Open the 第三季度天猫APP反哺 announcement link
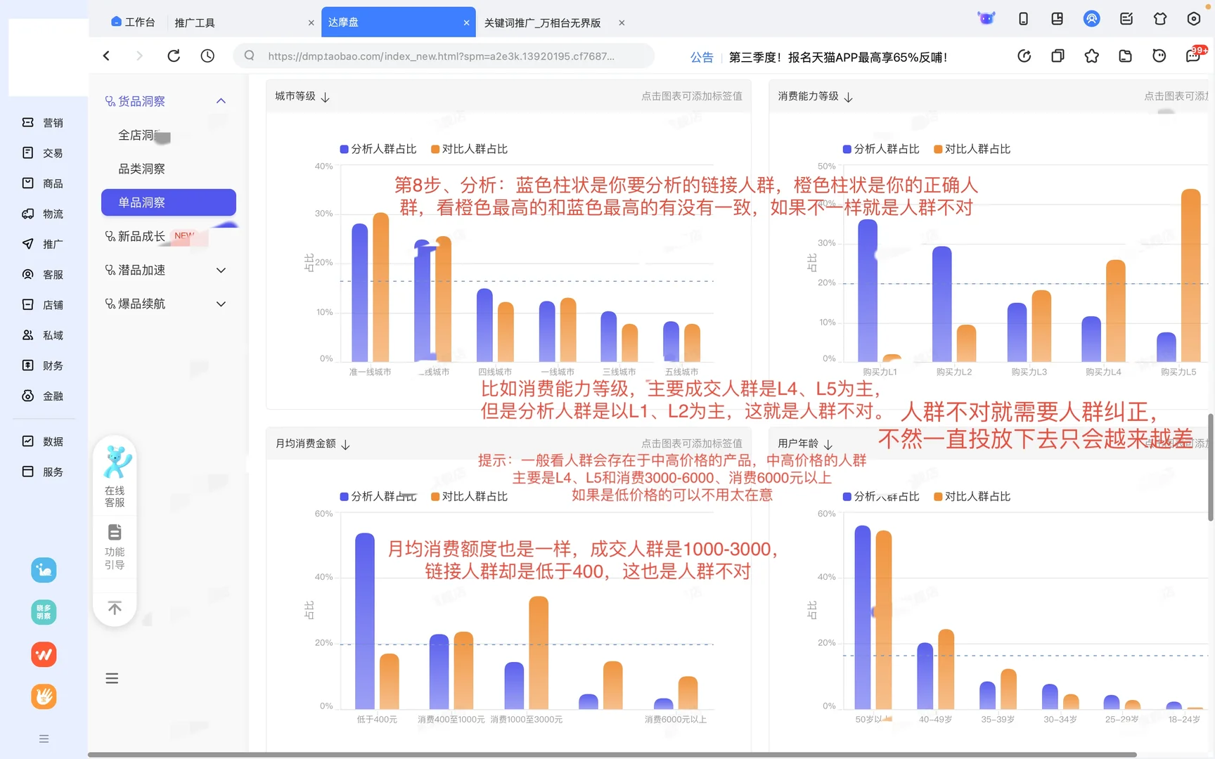This screenshot has height=759, width=1215. [838, 57]
